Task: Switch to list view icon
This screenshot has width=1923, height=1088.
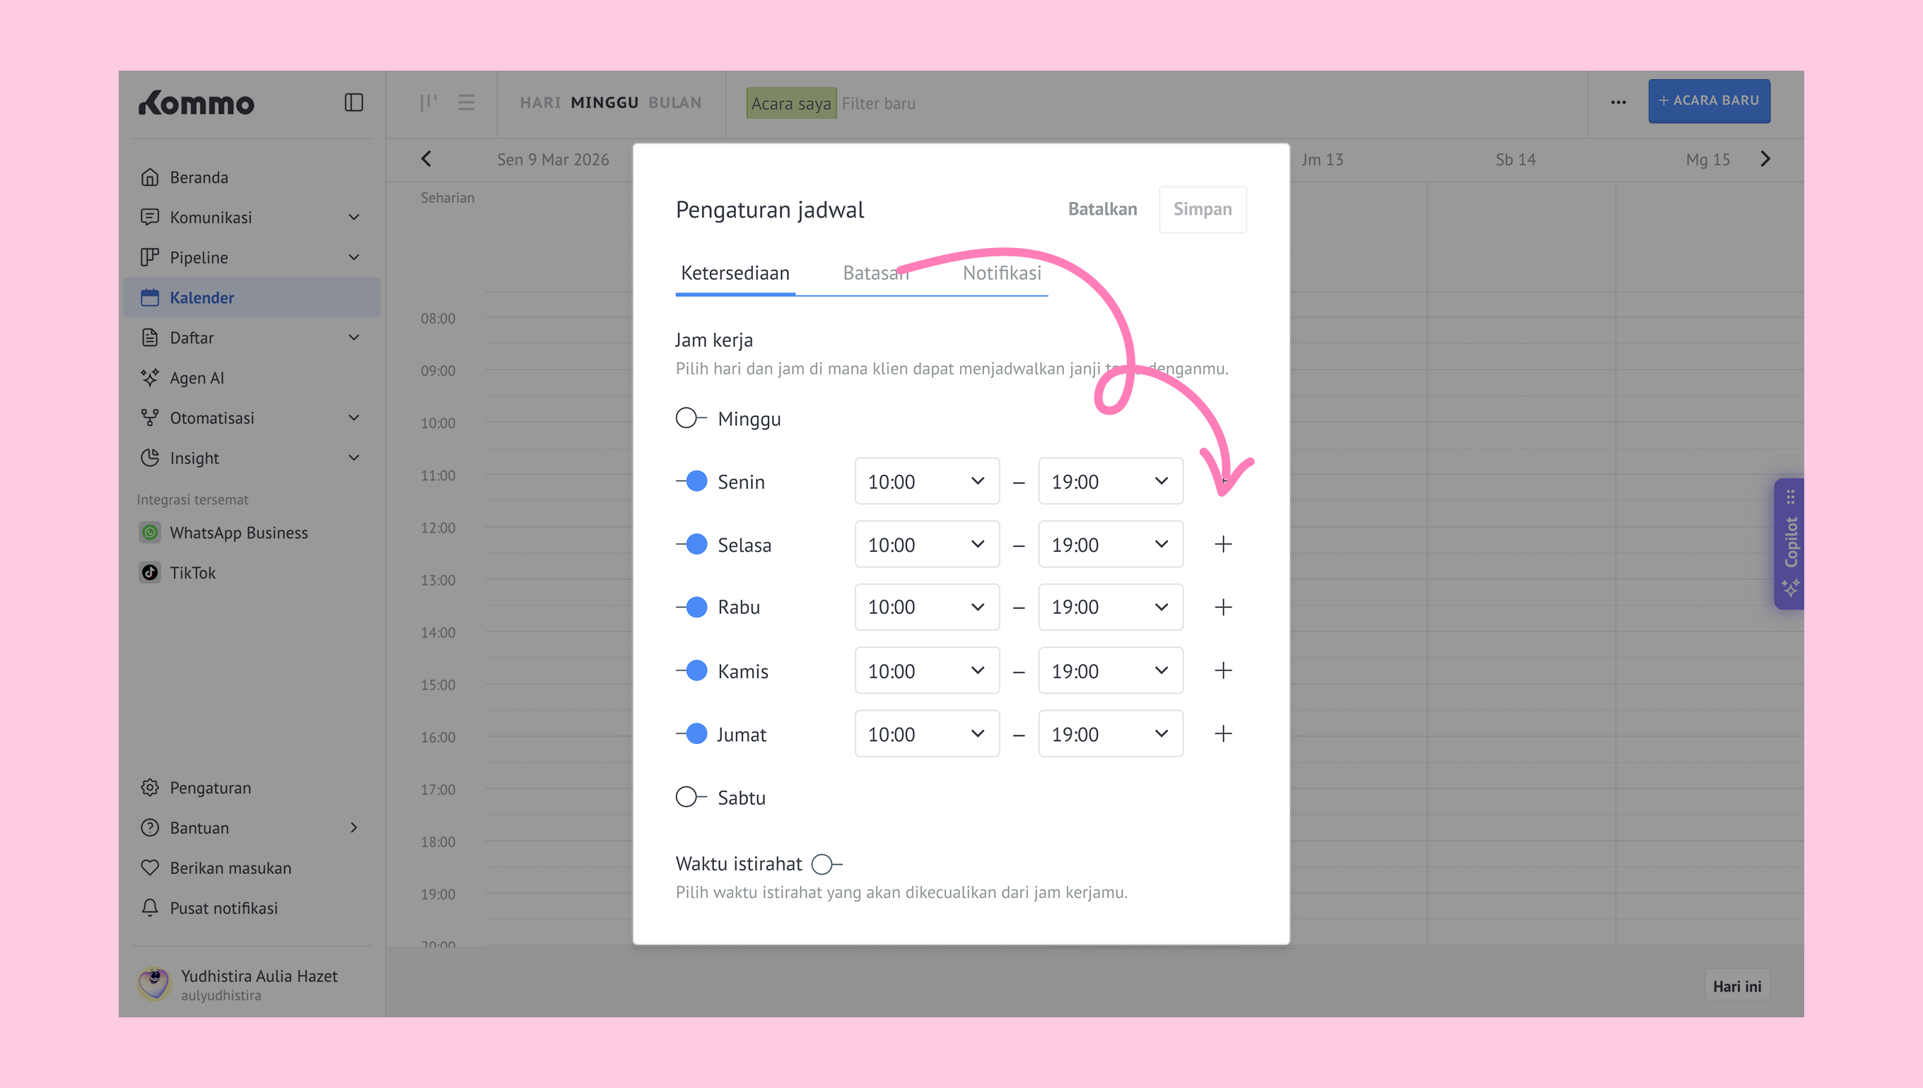Action: click(x=467, y=102)
